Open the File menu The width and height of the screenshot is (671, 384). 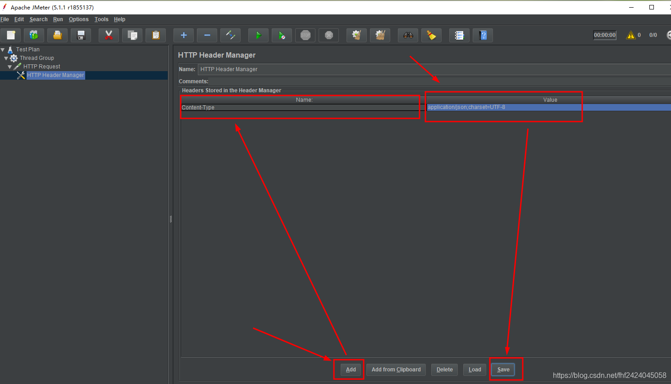5,19
